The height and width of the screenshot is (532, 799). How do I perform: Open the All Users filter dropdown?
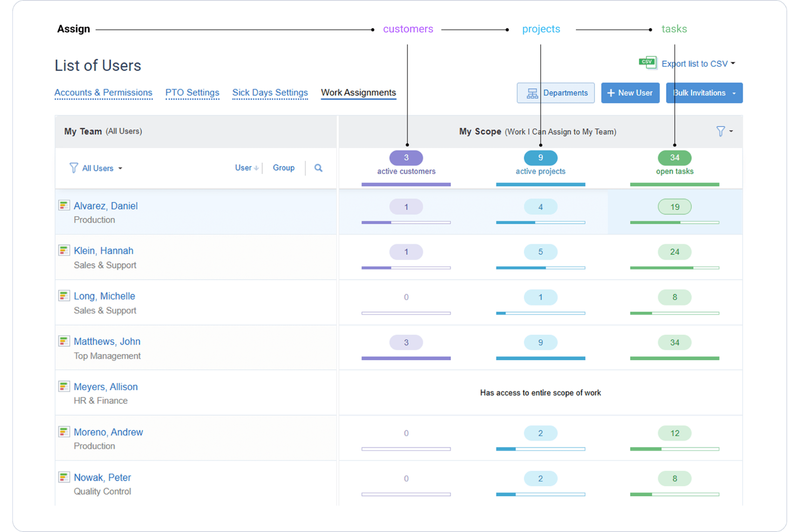[99, 168]
